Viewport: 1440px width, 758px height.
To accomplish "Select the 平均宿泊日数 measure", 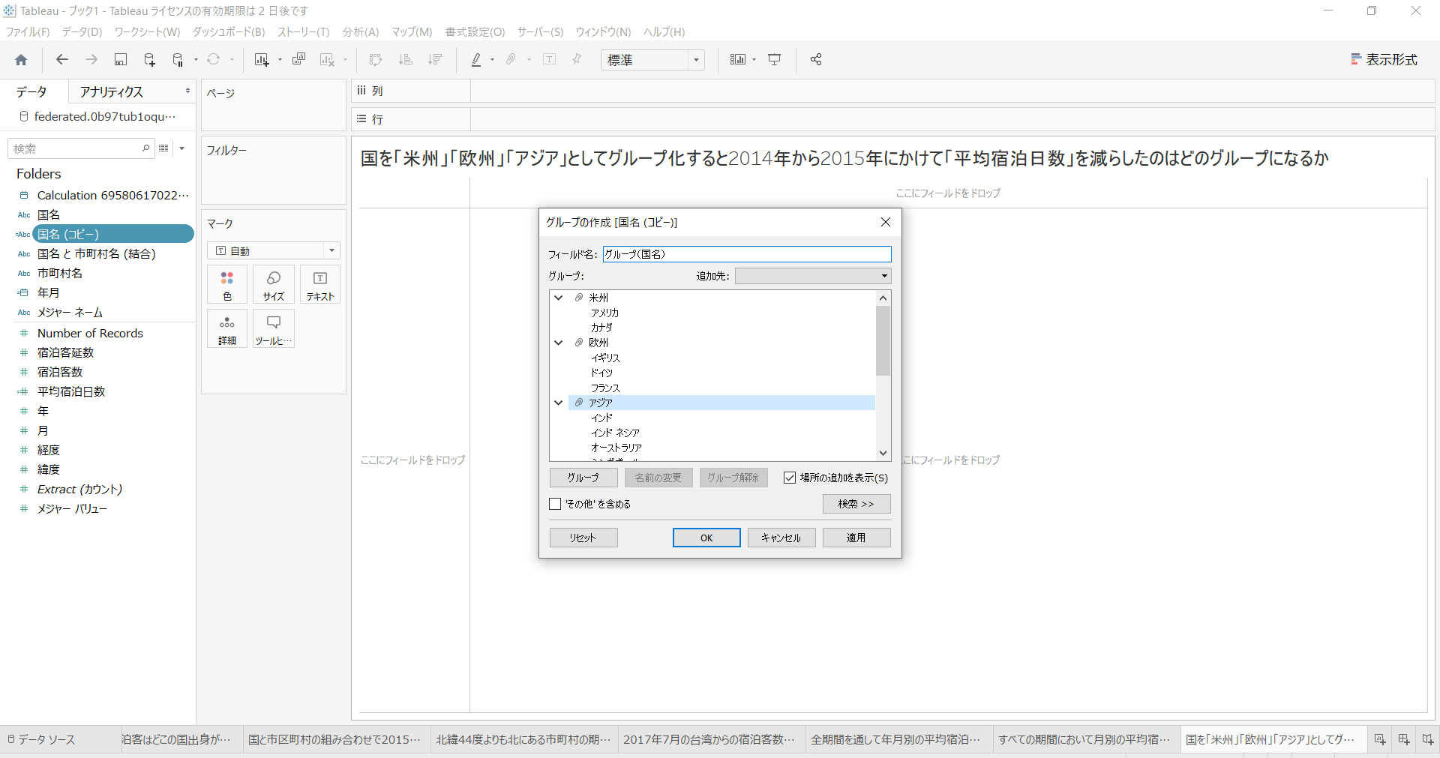I will point(71,391).
